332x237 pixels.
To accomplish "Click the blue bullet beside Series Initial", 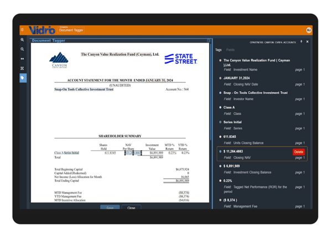I will click(220, 122).
